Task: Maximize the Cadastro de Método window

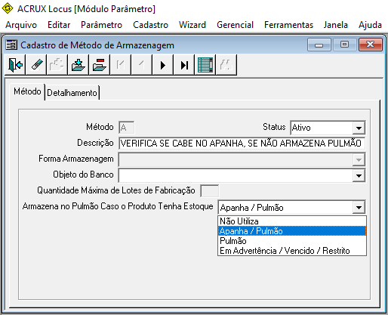Action: click(345, 45)
